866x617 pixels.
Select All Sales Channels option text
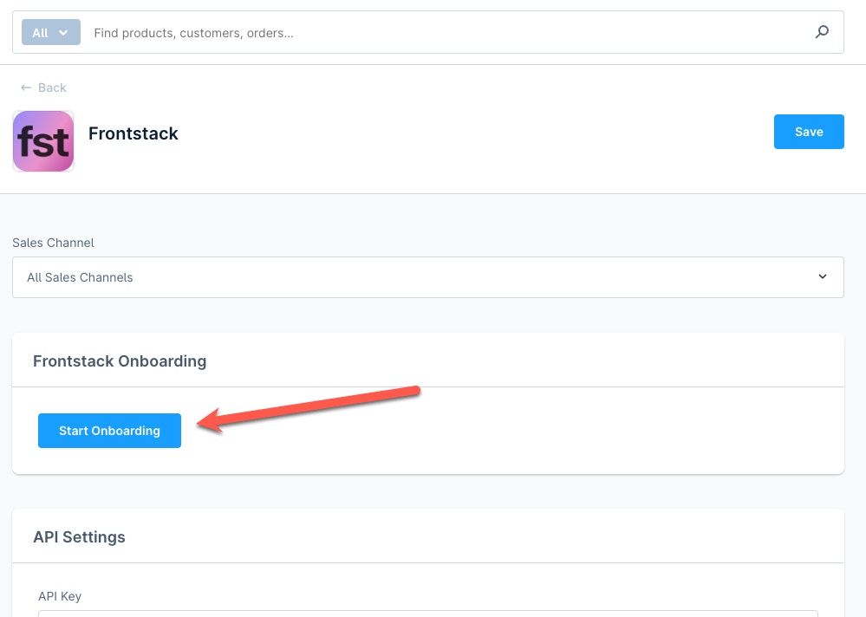click(80, 276)
